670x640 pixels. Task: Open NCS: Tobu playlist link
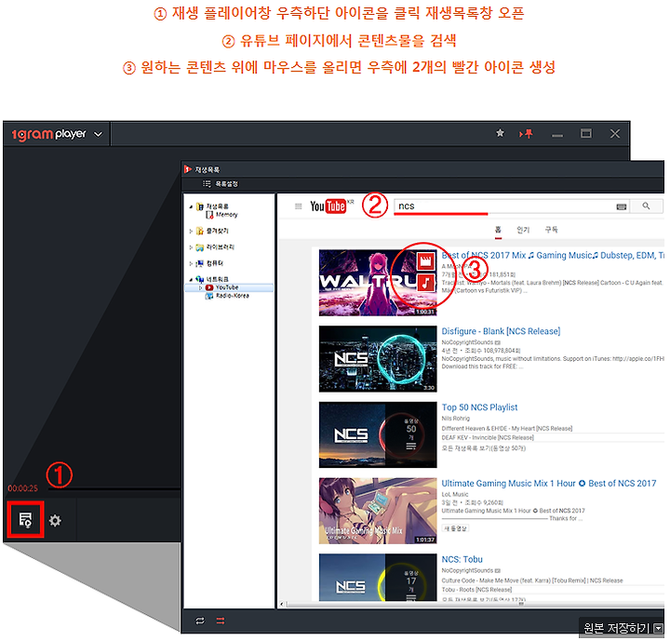tap(462, 559)
